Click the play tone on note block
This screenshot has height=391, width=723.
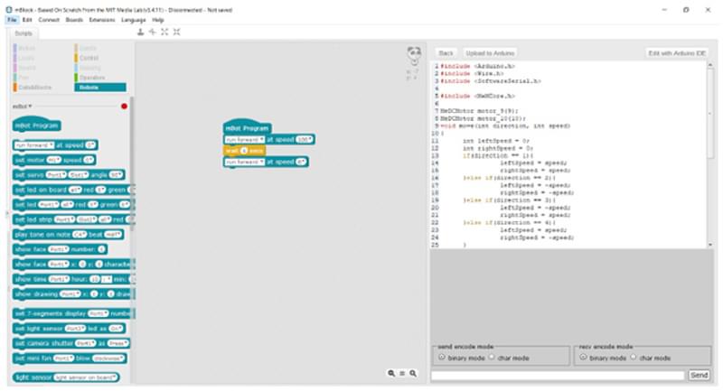click(x=69, y=235)
